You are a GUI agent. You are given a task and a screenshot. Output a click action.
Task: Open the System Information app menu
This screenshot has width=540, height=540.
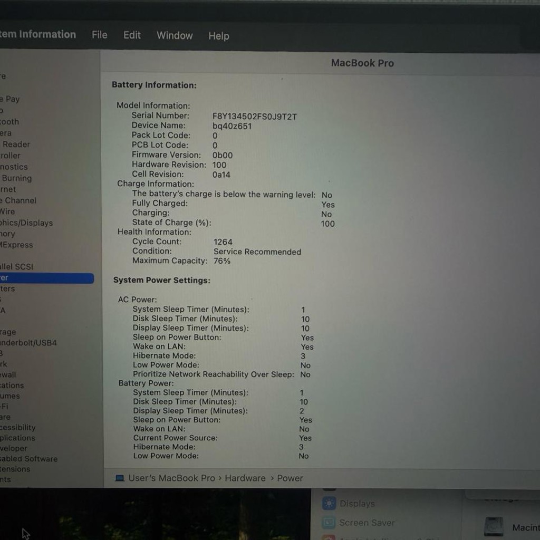tap(38, 34)
